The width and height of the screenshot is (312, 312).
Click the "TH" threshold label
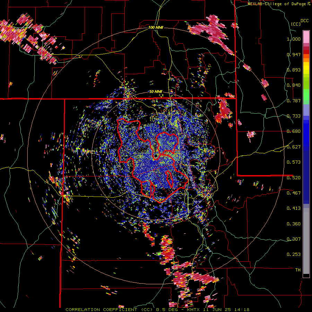pyautogui.click(x=298, y=270)
